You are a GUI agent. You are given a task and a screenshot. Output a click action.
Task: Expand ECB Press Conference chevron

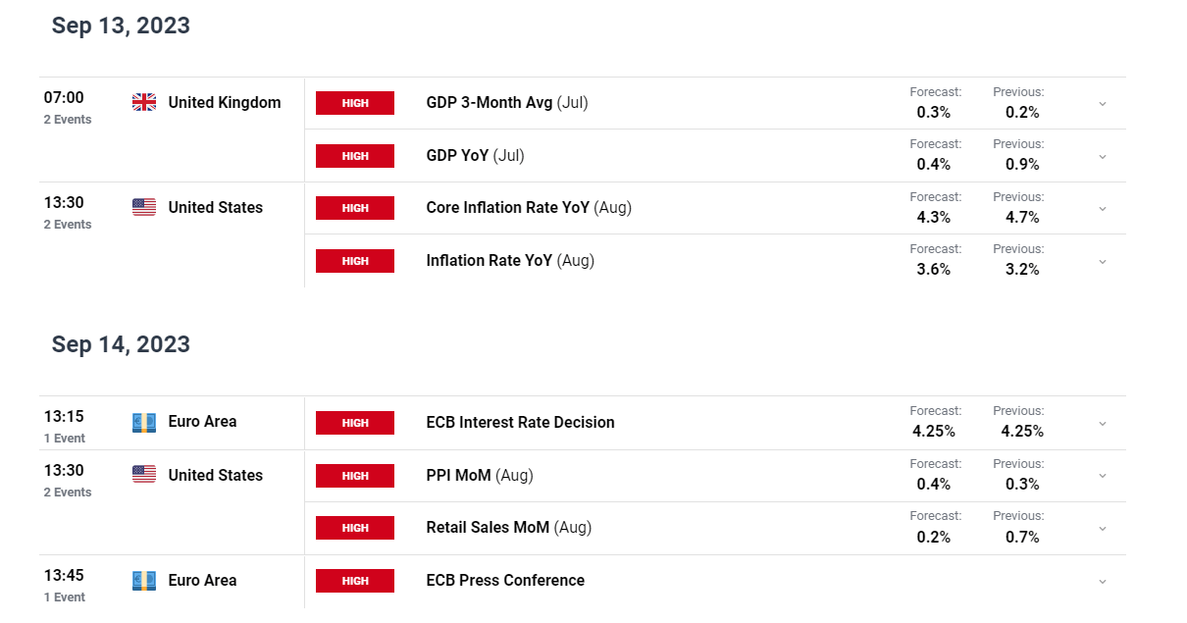click(1102, 581)
